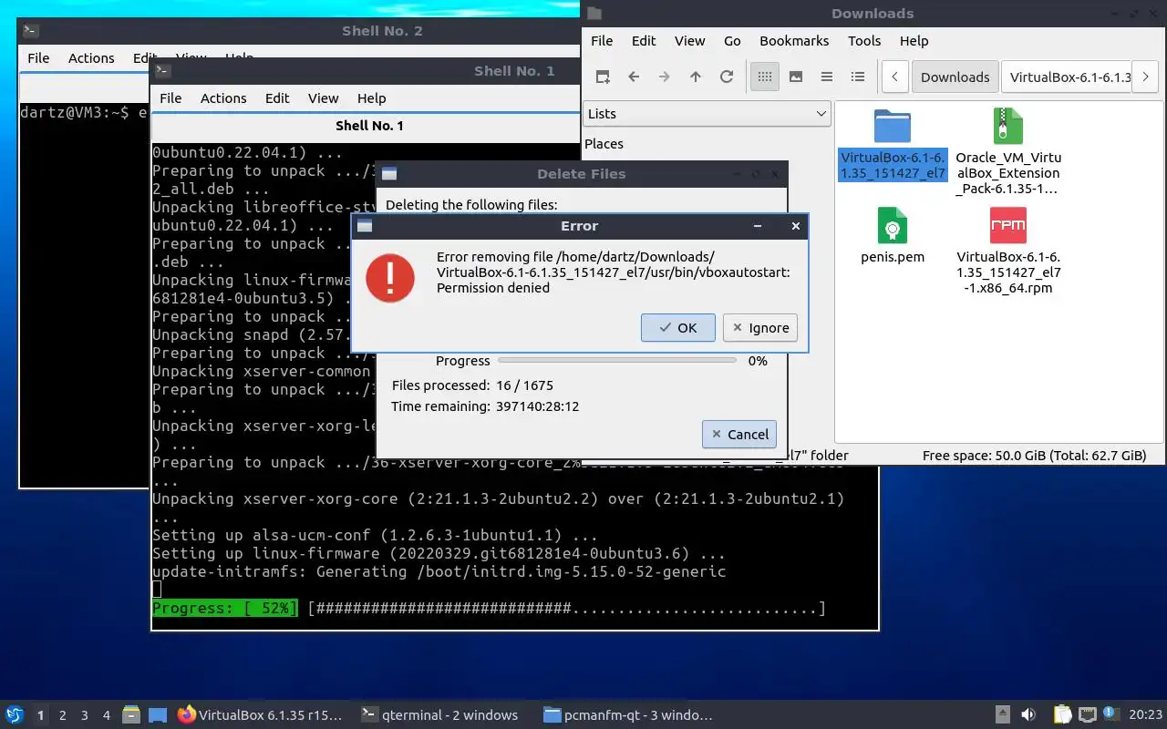Click show desktop icon in panel
Screen dimensions: 1167x729
[x=158, y=715]
